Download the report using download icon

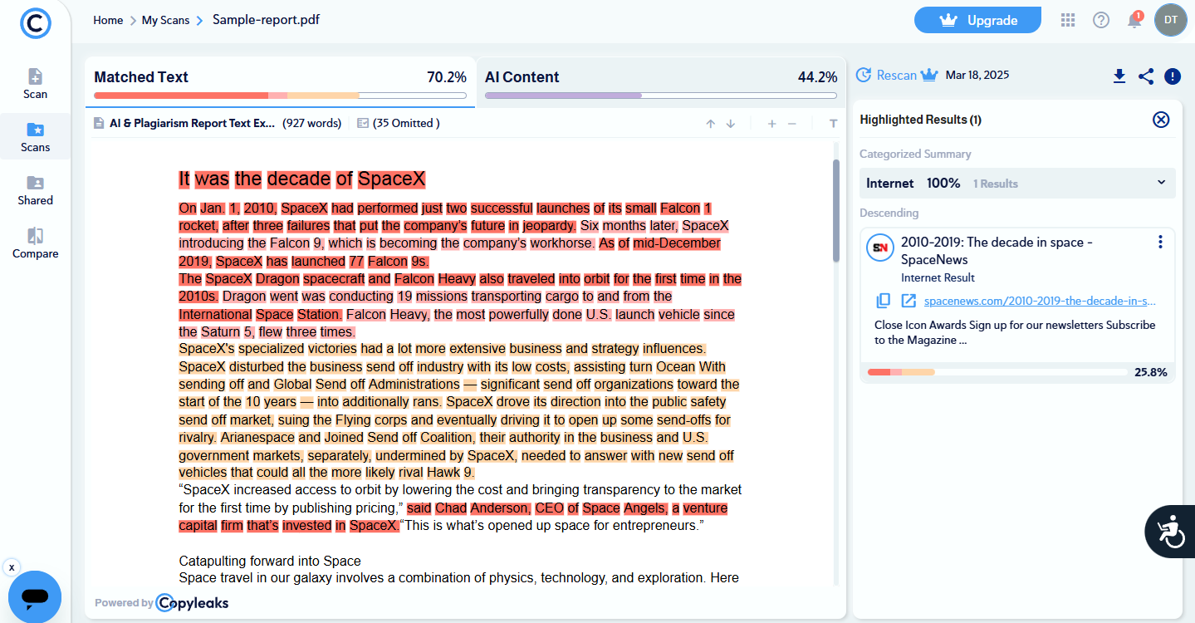1119,76
